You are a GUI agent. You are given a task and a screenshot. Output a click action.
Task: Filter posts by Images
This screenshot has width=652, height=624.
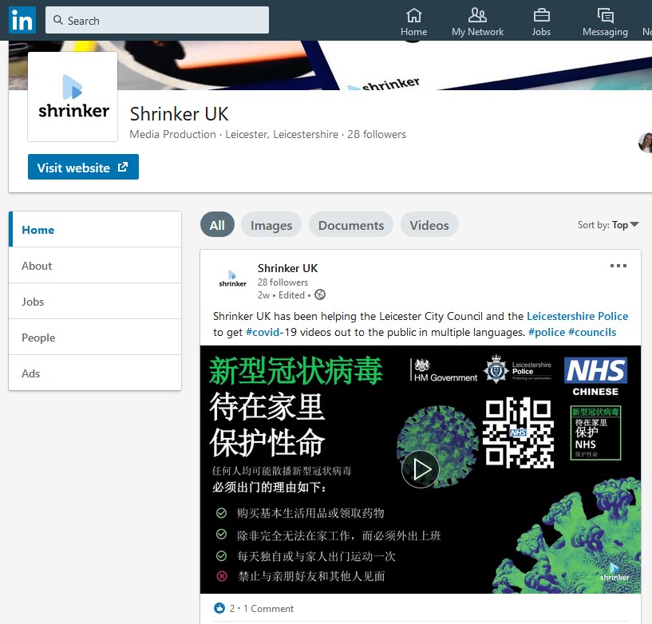point(271,225)
